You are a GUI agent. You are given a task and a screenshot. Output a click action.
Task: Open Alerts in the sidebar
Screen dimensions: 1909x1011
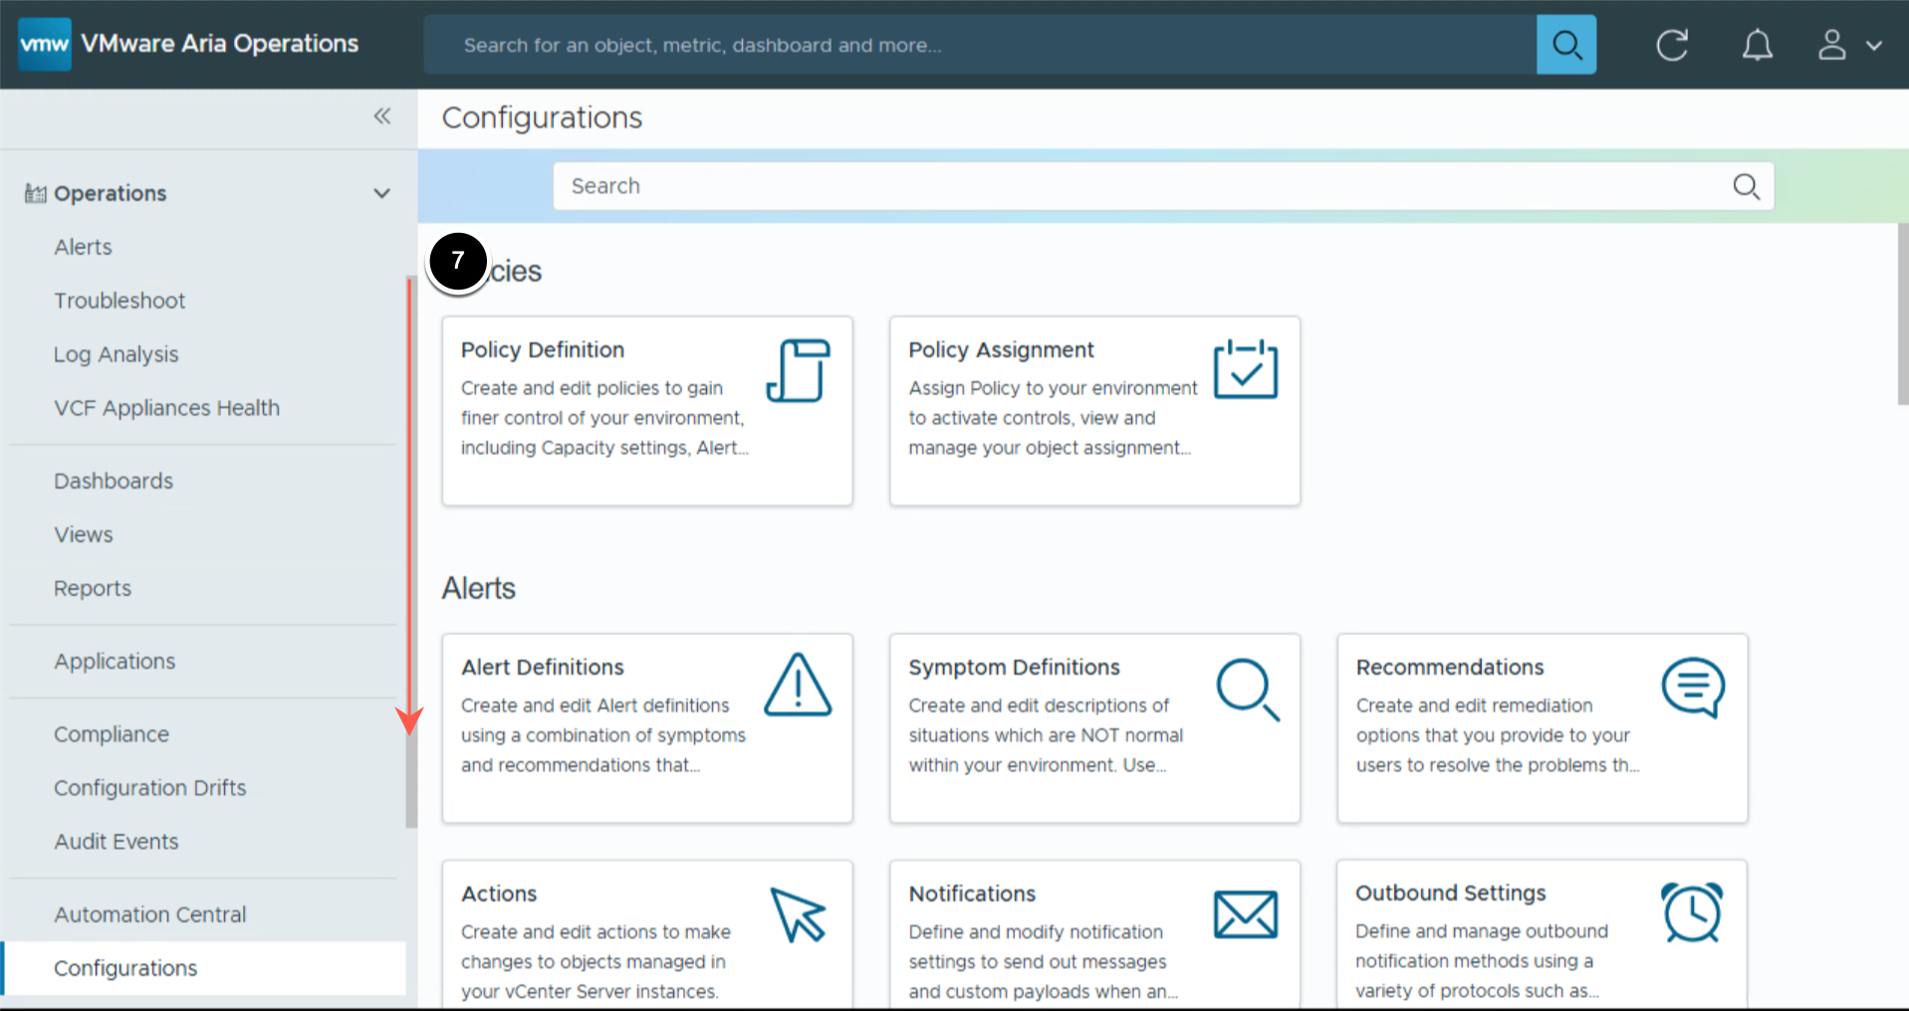84,247
